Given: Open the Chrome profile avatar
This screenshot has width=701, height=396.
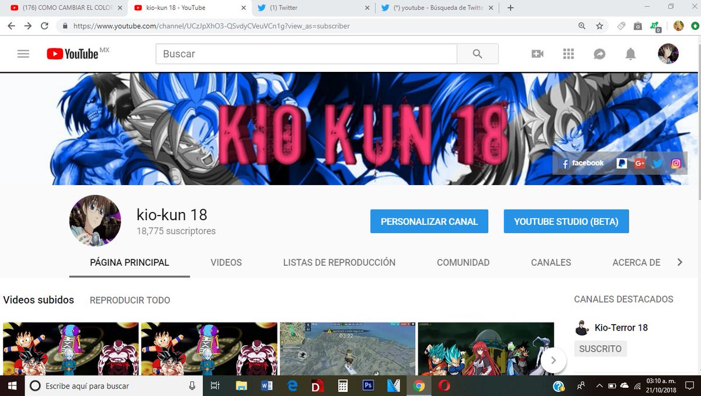Looking at the screenshot, I should click(x=678, y=26).
